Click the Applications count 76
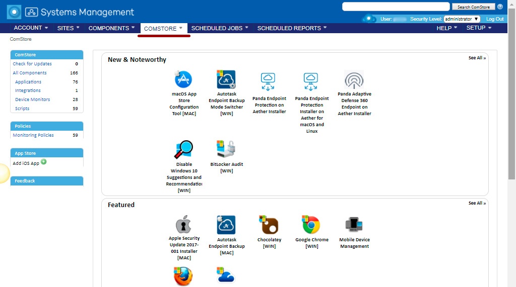Screen dimensions: 516x287 coord(76,82)
